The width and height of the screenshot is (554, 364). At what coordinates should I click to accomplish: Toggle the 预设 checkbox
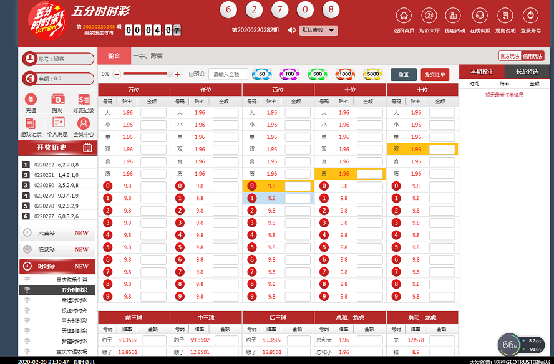(192, 74)
